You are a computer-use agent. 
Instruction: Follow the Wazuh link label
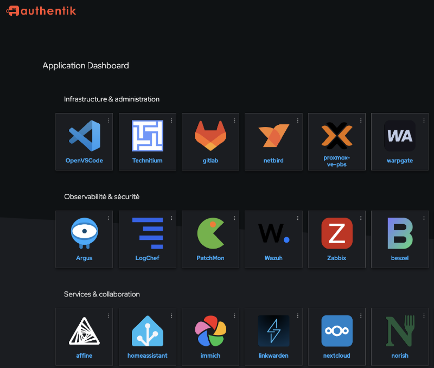pyautogui.click(x=273, y=258)
